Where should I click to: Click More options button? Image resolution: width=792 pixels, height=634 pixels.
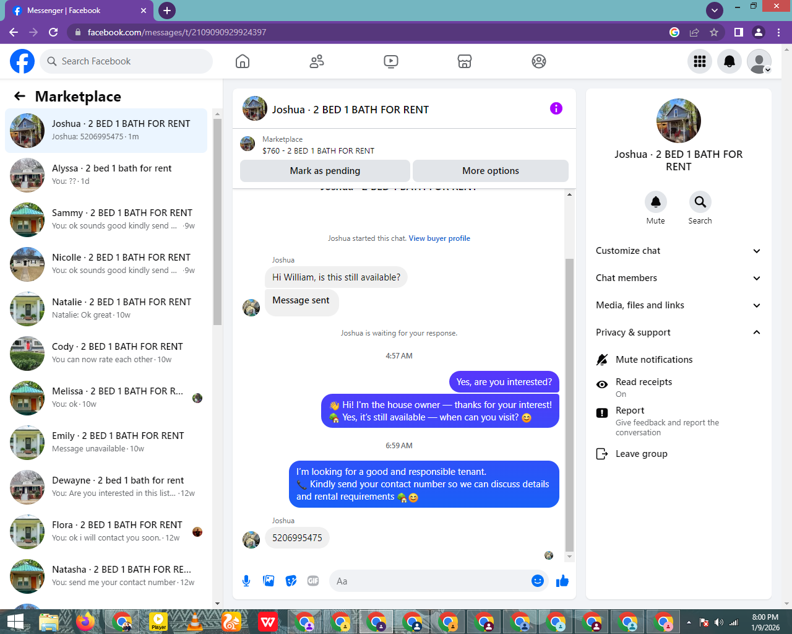tap(491, 171)
